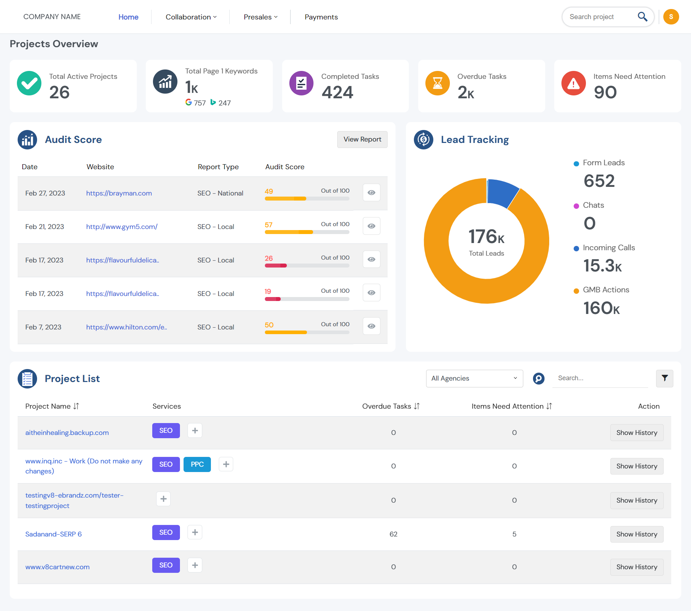Click the purple Completed Tasks icon
The height and width of the screenshot is (611, 691).
(x=301, y=83)
